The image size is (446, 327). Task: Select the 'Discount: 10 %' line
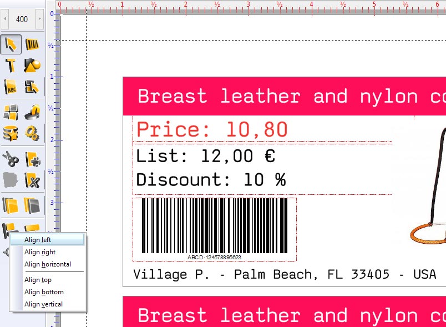click(211, 179)
